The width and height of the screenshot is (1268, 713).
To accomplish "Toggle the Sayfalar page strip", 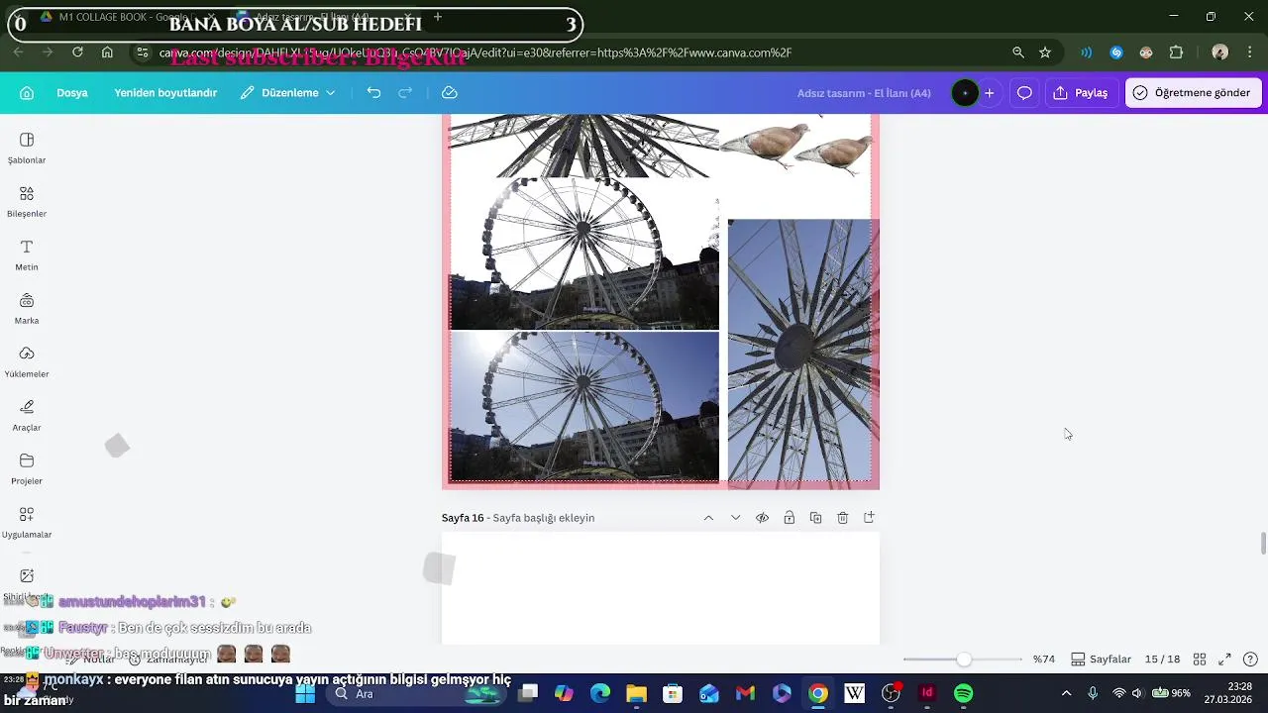I will [1101, 660].
